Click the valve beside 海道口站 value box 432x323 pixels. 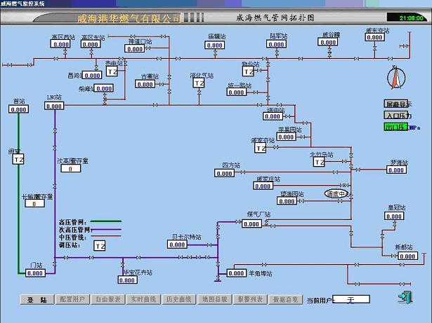click(148, 48)
